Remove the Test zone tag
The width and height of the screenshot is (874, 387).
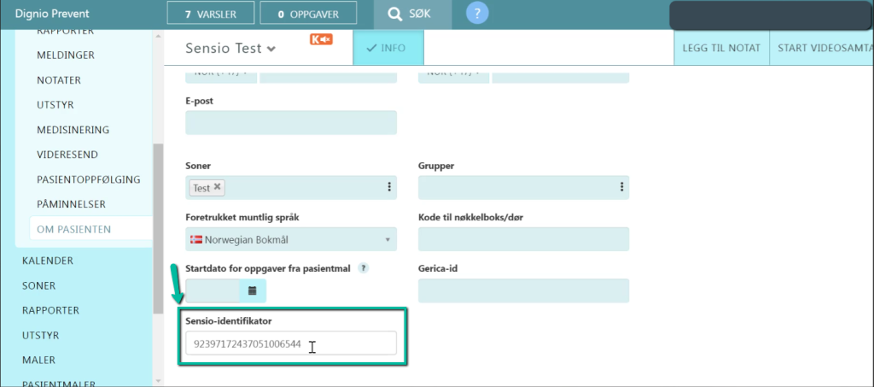click(218, 187)
